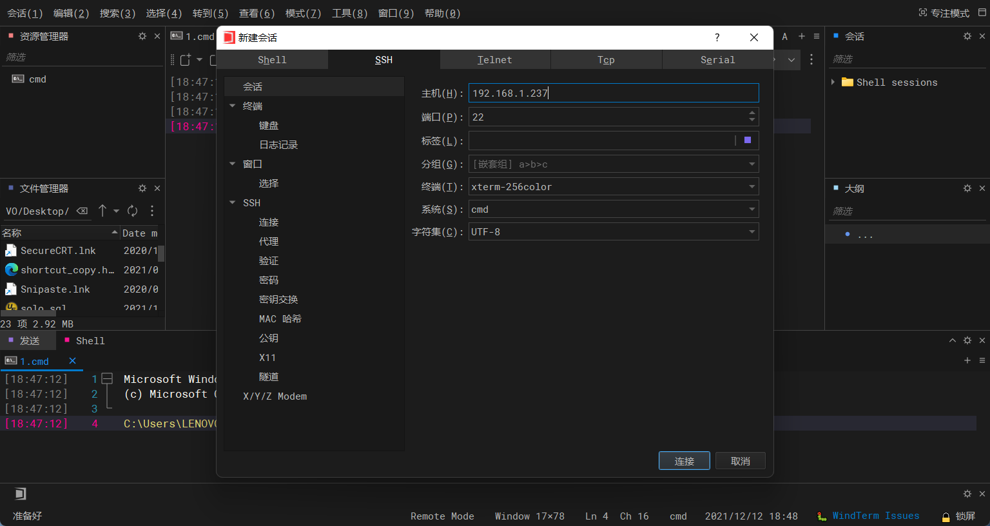Sort files by 名称 column header
The image size is (990, 526).
[x=60, y=233]
